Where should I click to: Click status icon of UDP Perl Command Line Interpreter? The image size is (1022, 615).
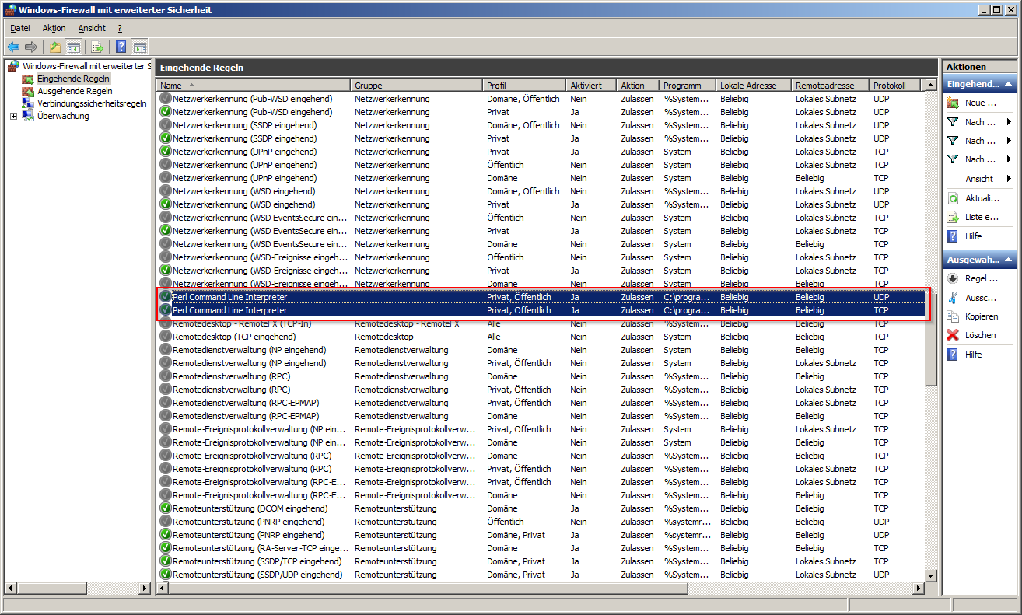pos(166,297)
